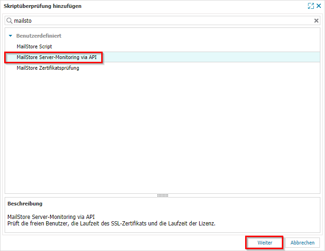
Task: Select MailStore Zertifikatsprüfung entry
Action: click(x=48, y=68)
